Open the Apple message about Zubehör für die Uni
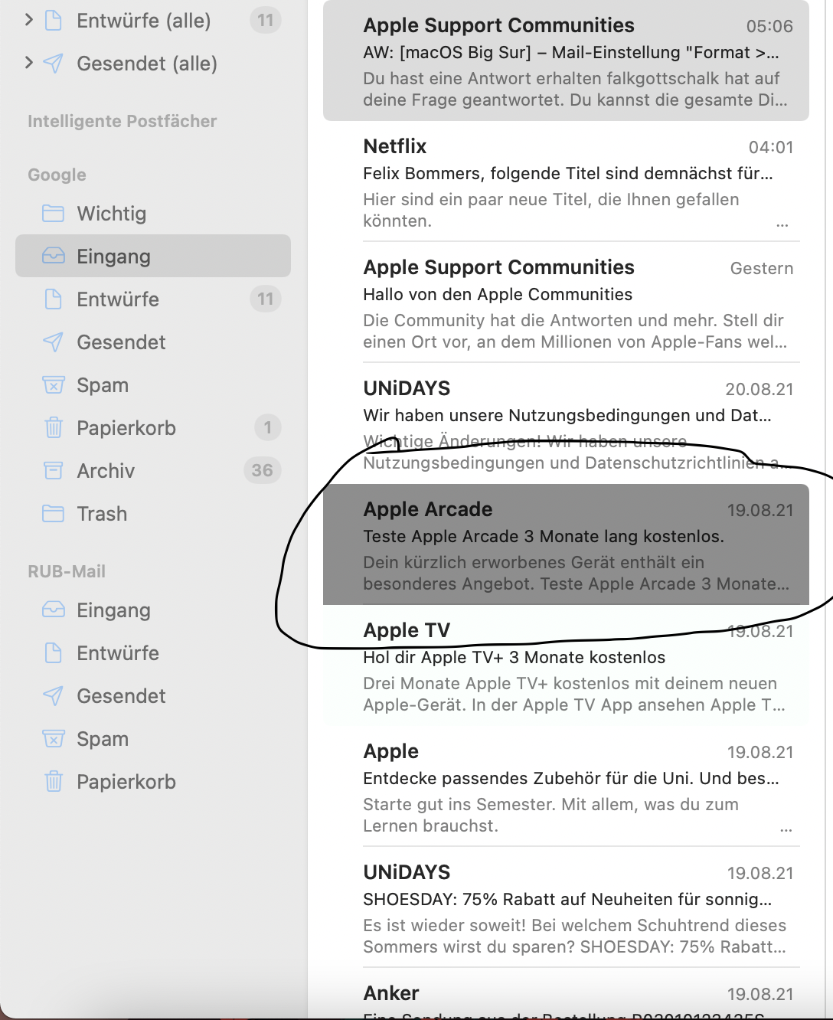The width and height of the screenshot is (833, 1020). 566,786
